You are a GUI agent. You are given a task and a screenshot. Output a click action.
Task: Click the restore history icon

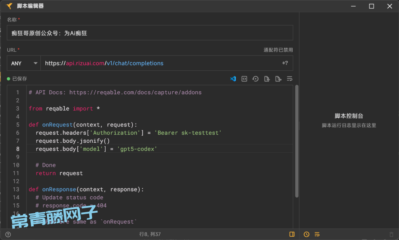(255, 79)
